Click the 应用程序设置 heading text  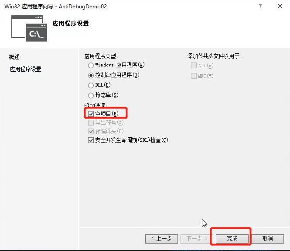[x=71, y=23]
